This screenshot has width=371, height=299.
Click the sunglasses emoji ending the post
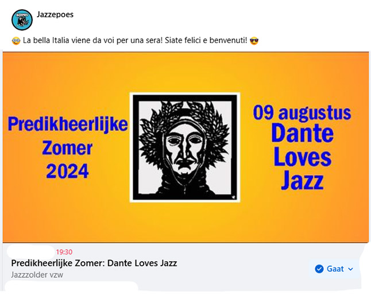tap(254, 41)
